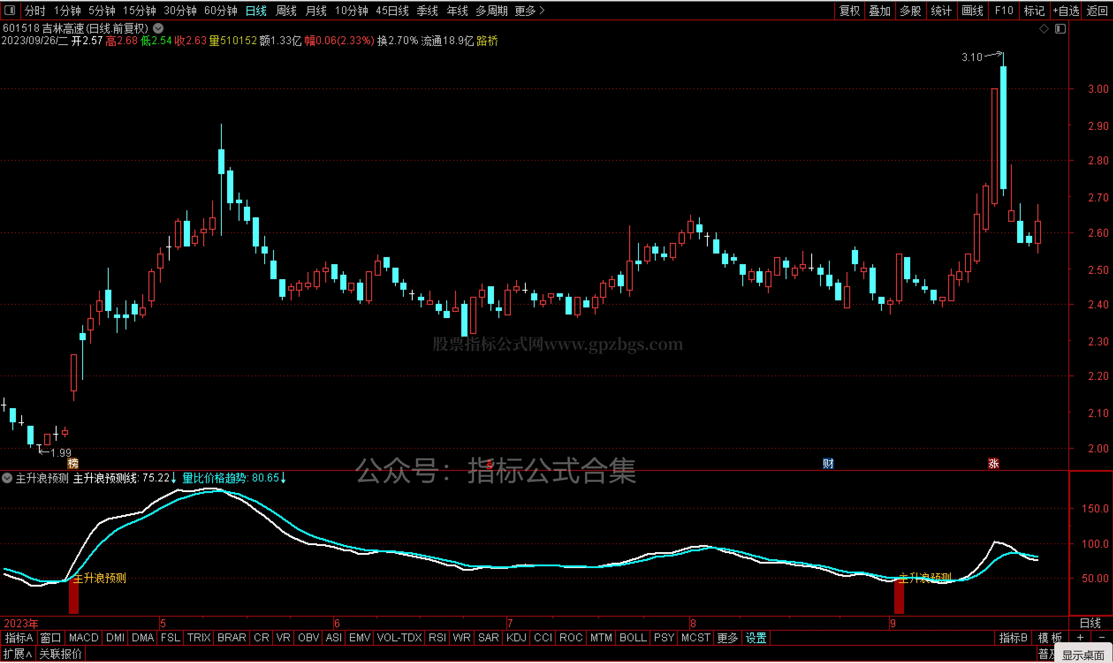Switch to 分时 intraday view
This screenshot has height=663, width=1113.
[35, 10]
